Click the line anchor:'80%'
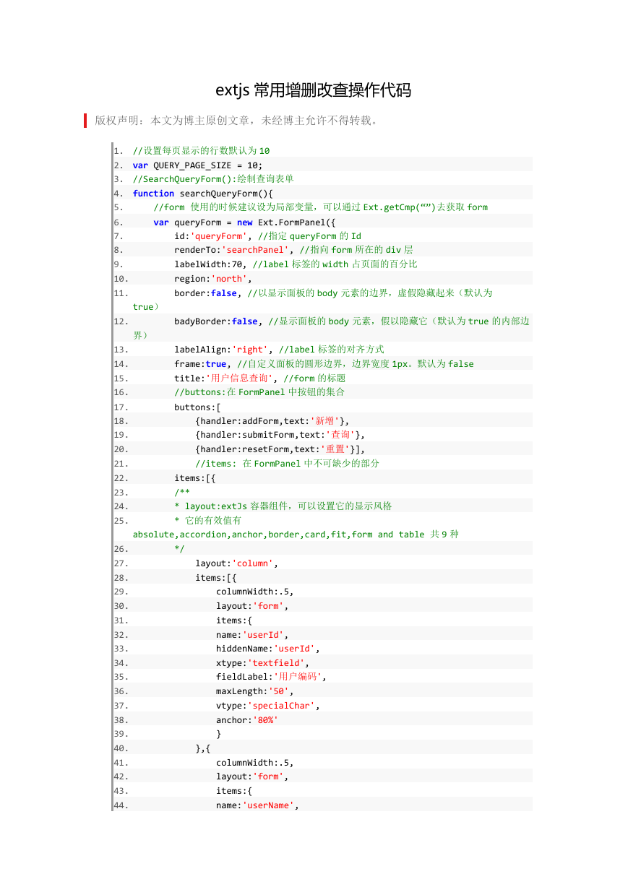Viewport: 628px width, 887px height. coord(247,719)
